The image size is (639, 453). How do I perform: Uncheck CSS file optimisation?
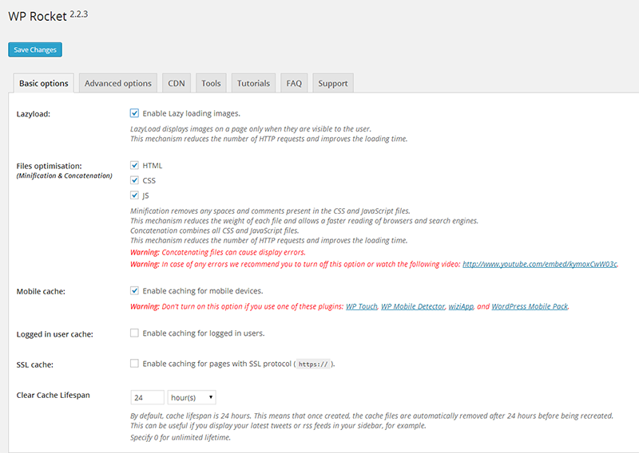tap(134, 180)
